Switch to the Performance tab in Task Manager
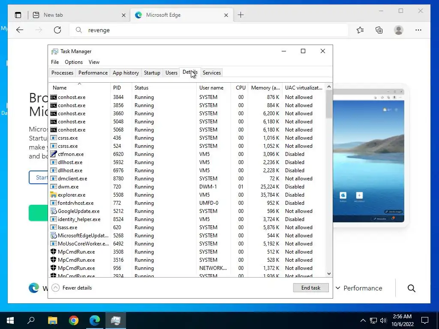 93,73
